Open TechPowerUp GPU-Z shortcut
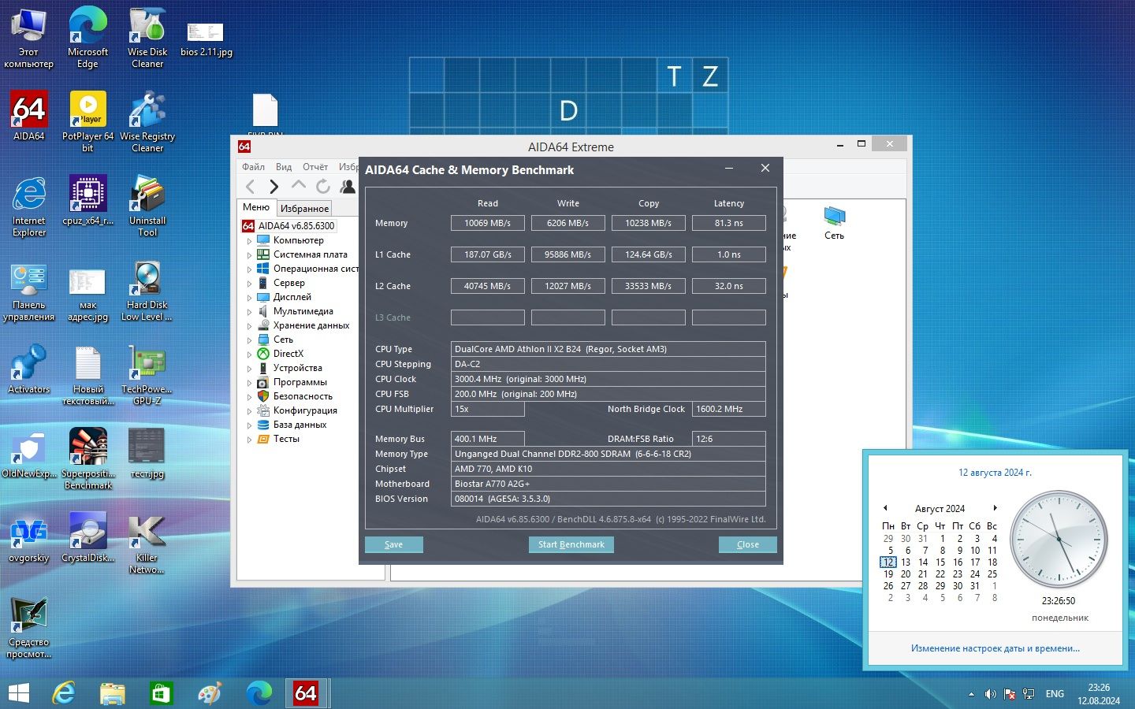 pos(147,375)
